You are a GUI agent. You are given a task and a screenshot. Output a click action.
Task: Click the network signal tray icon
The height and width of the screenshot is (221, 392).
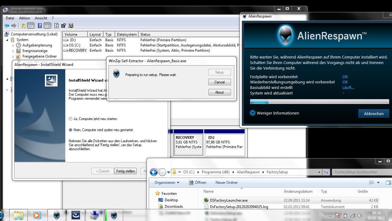coord(353,215)
